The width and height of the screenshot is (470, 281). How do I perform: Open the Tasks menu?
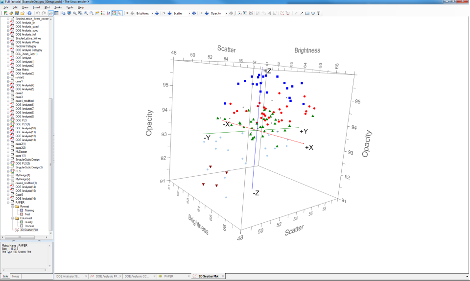(58, 8)
